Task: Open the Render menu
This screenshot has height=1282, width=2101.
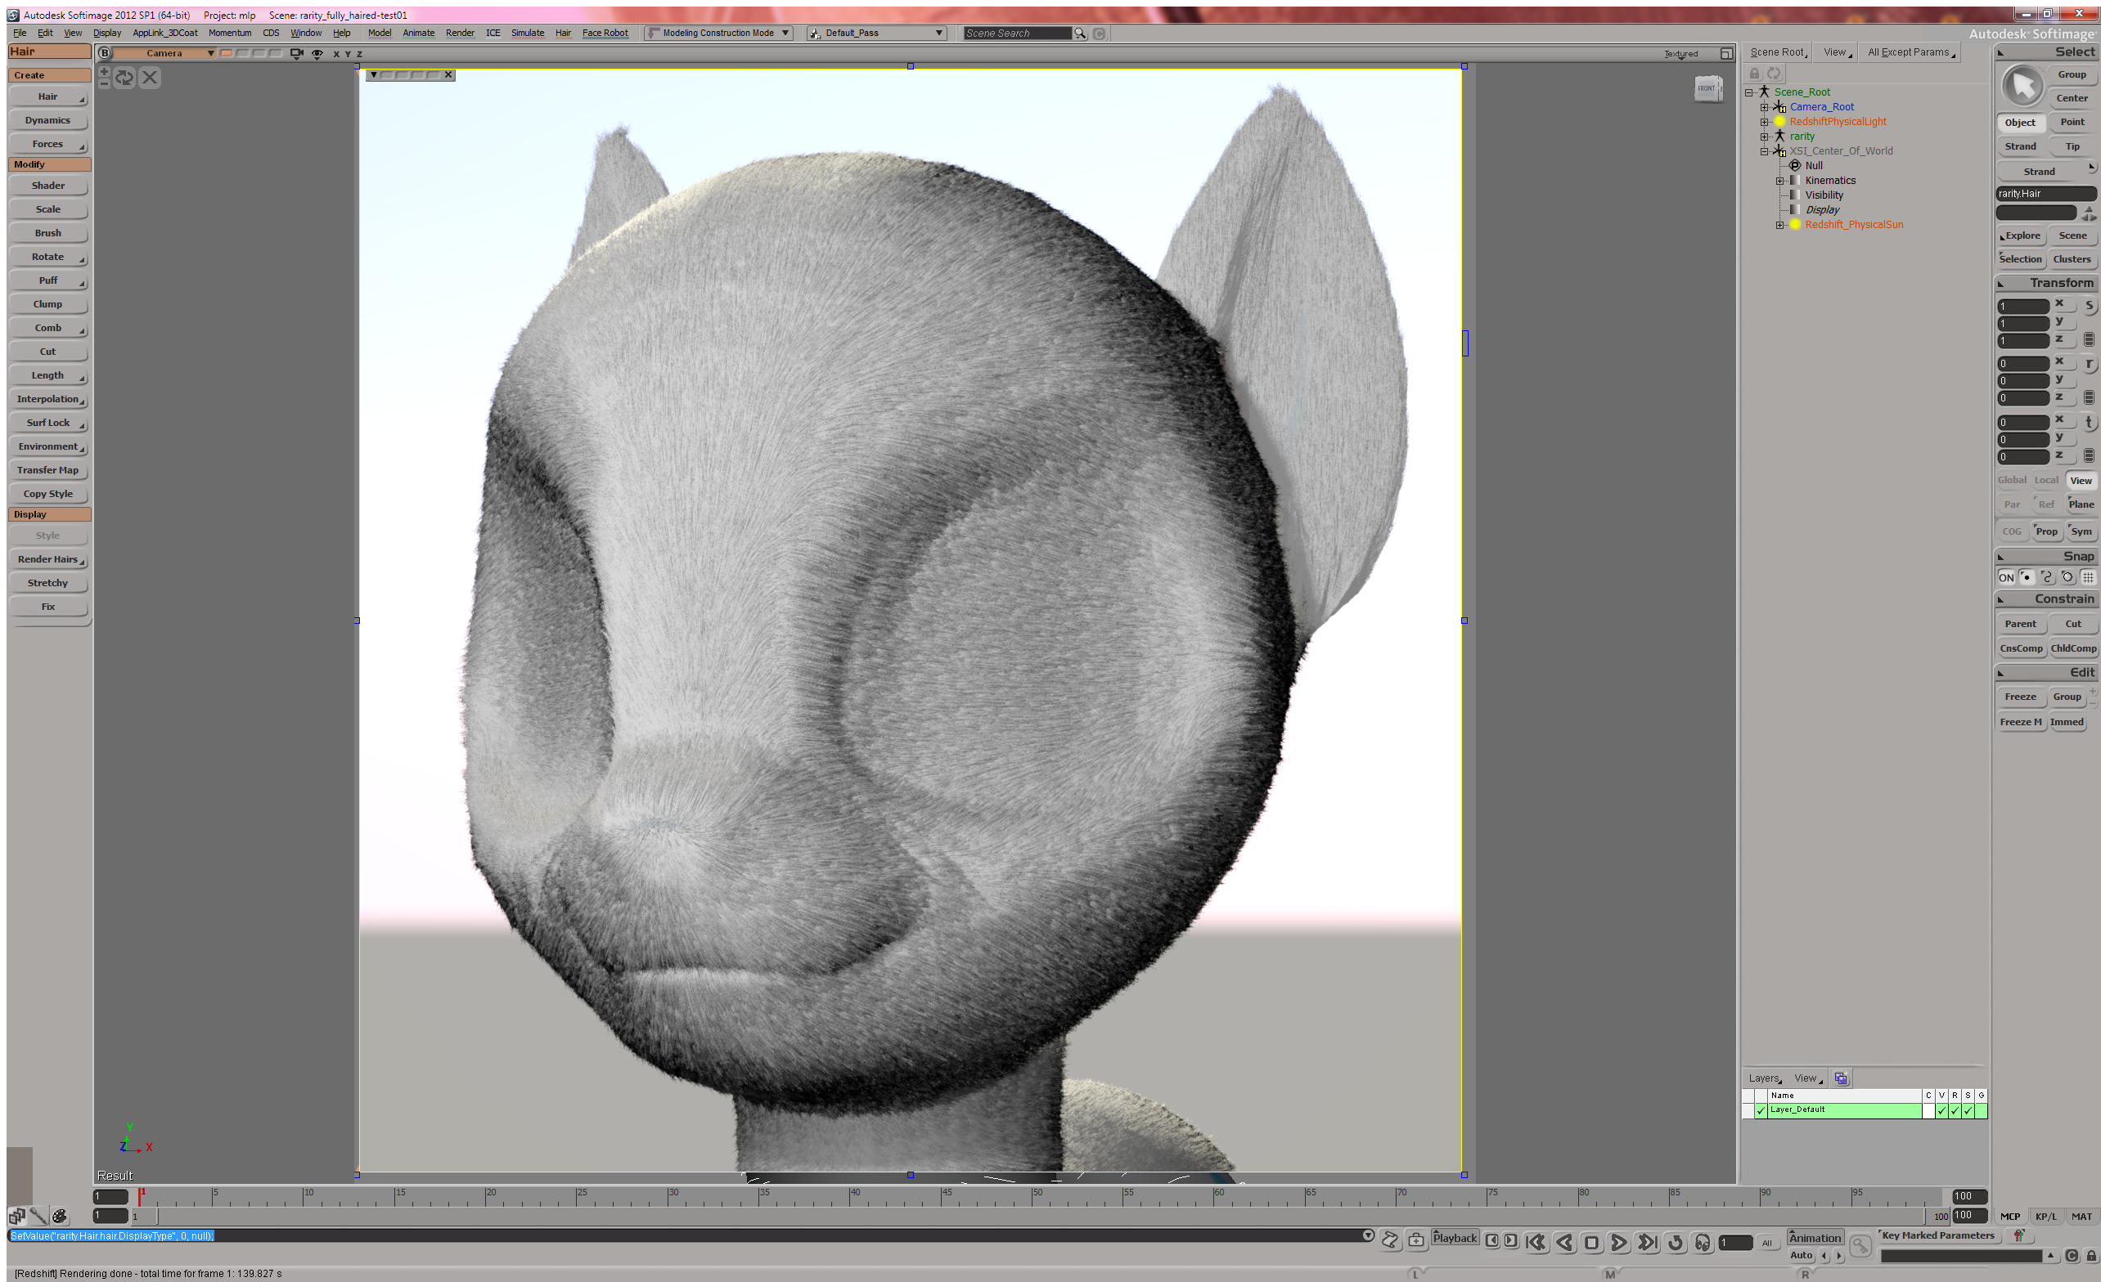Action: (x=460, y=34)
